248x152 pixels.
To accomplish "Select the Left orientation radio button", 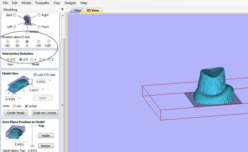I will click(15, 27).
